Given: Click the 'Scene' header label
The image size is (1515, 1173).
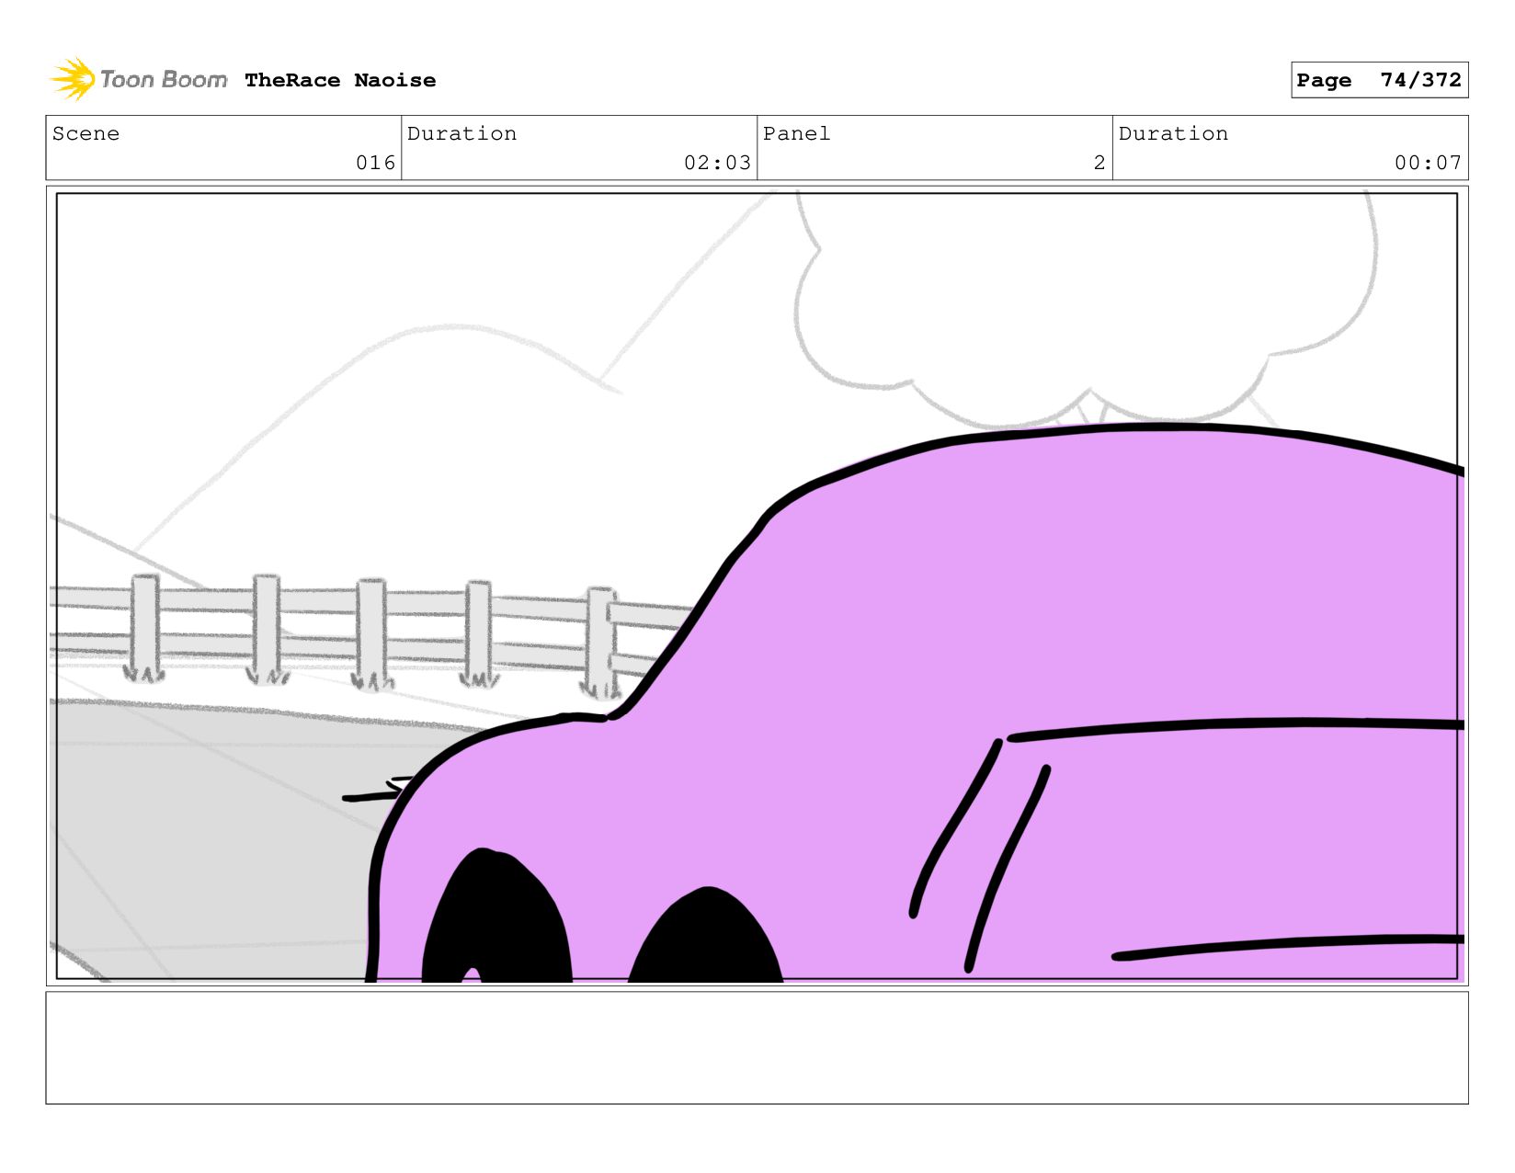Looking at the screenshot, I should pyautogui.click(x=86, y=133).
